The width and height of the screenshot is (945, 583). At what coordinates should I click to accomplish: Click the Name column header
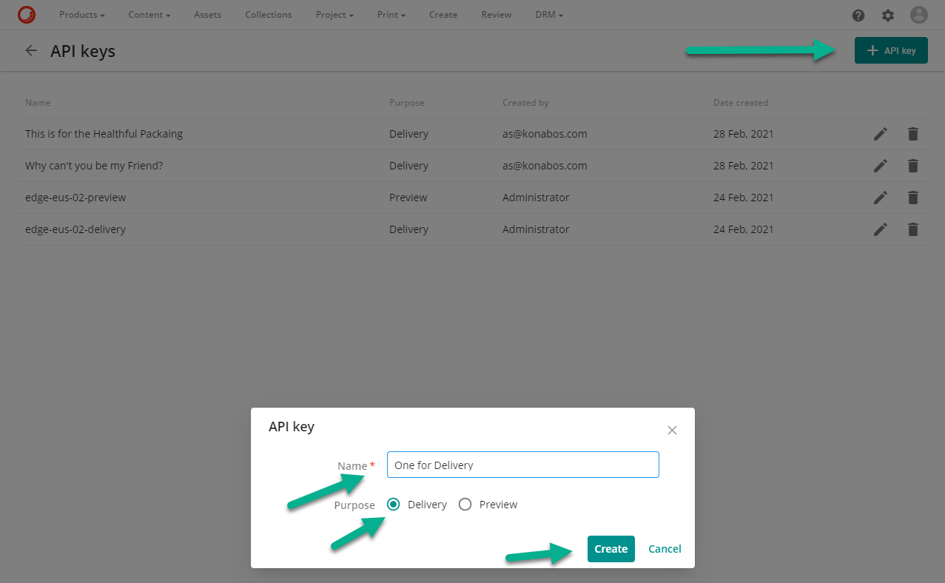click(38, 103)
